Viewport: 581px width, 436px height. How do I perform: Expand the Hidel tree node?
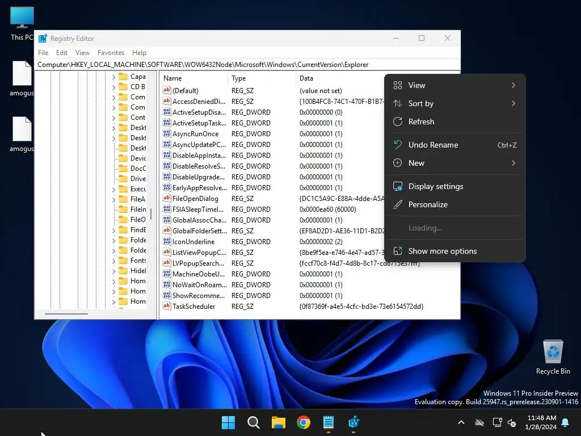click(113, 271)
